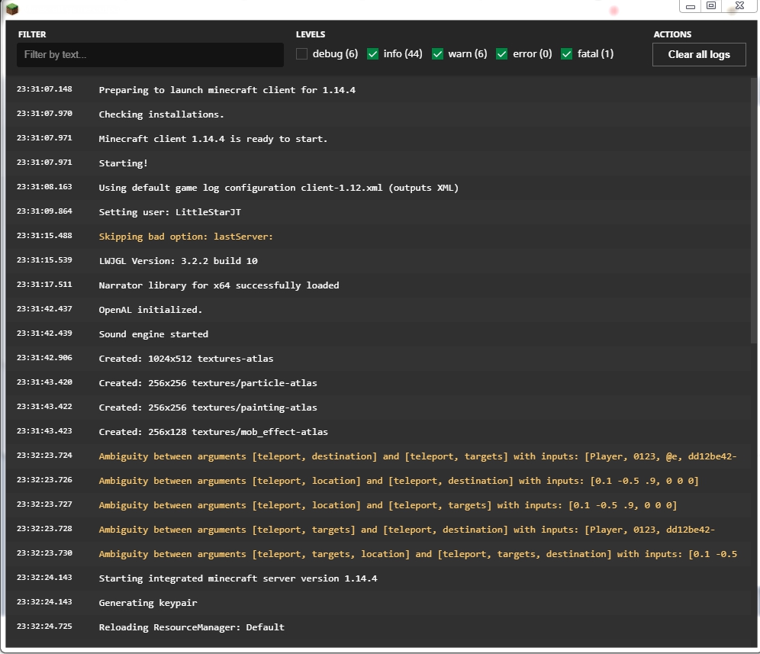This screenshot has height=654, width=760.
Task: Minimize the log window
Action: coord(690,6)
